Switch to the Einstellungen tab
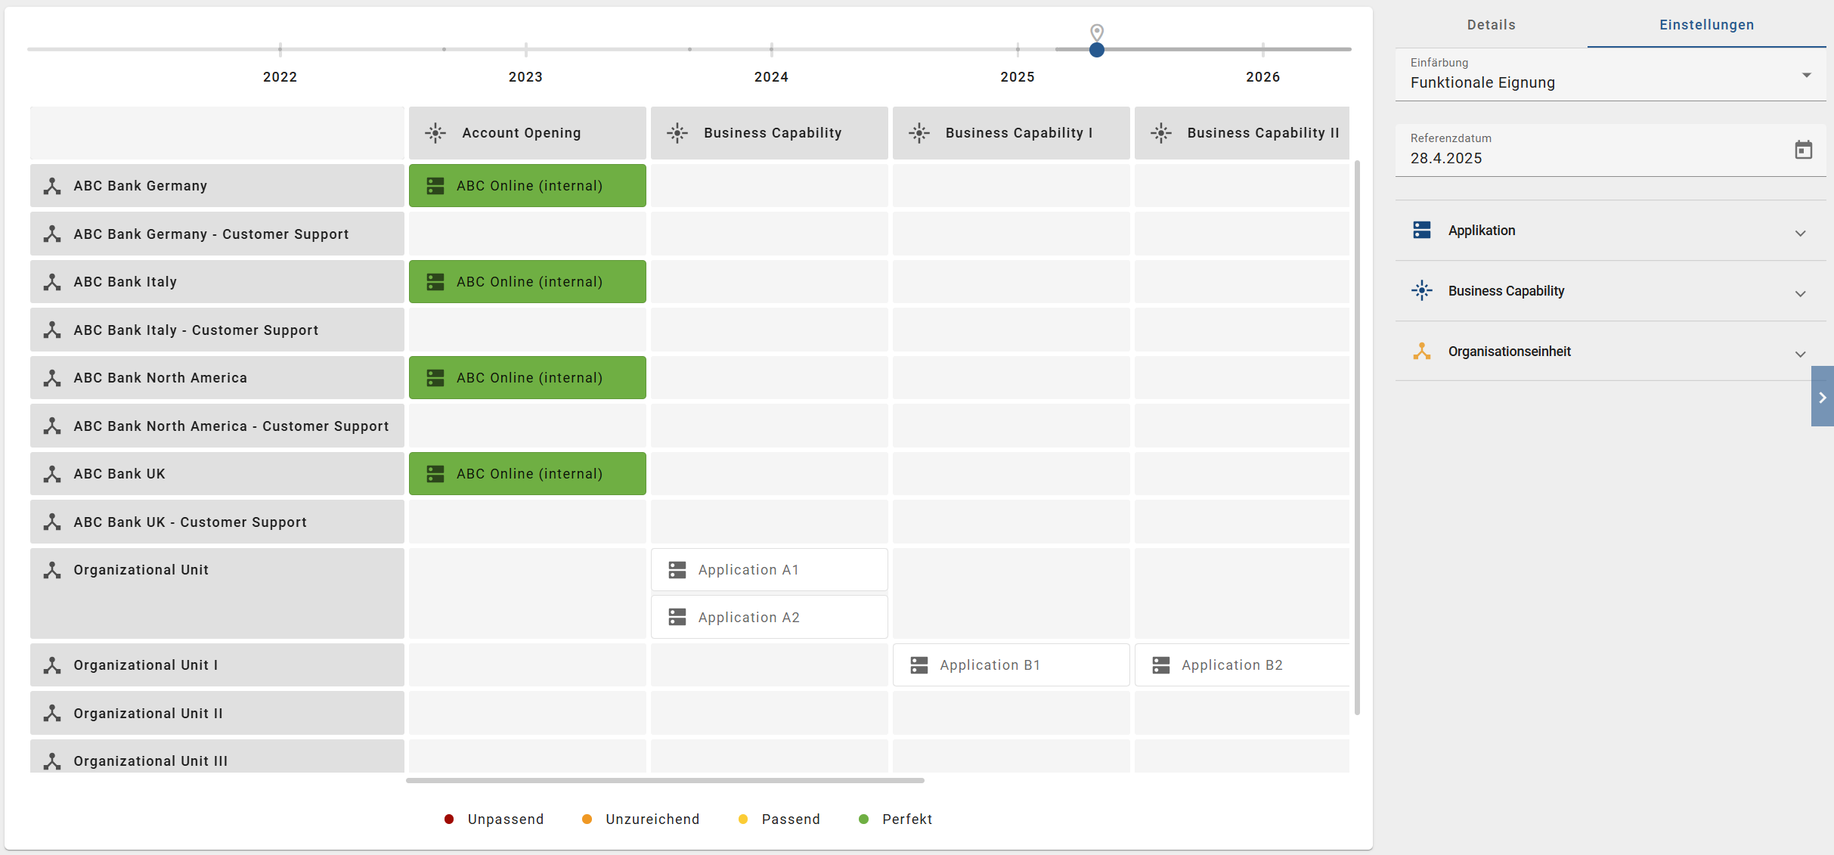 [x=1707, y=24]
